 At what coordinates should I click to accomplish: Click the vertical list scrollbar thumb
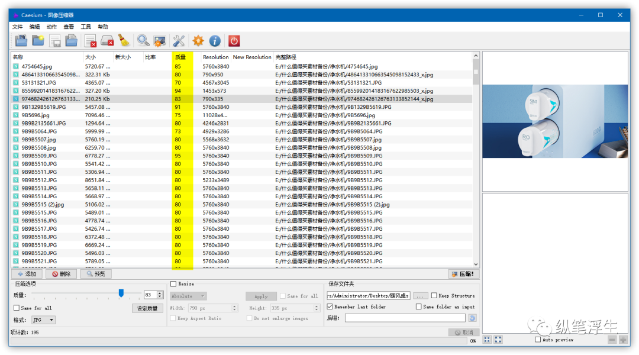[x=476, y=72]
